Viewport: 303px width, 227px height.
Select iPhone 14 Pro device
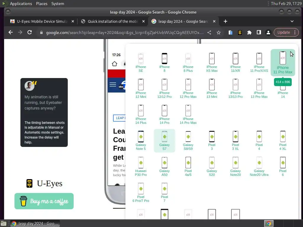click(x=165, y=115)
